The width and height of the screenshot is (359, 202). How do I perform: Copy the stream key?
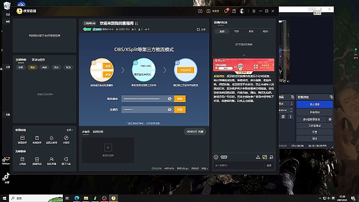[x=179, y=109]
